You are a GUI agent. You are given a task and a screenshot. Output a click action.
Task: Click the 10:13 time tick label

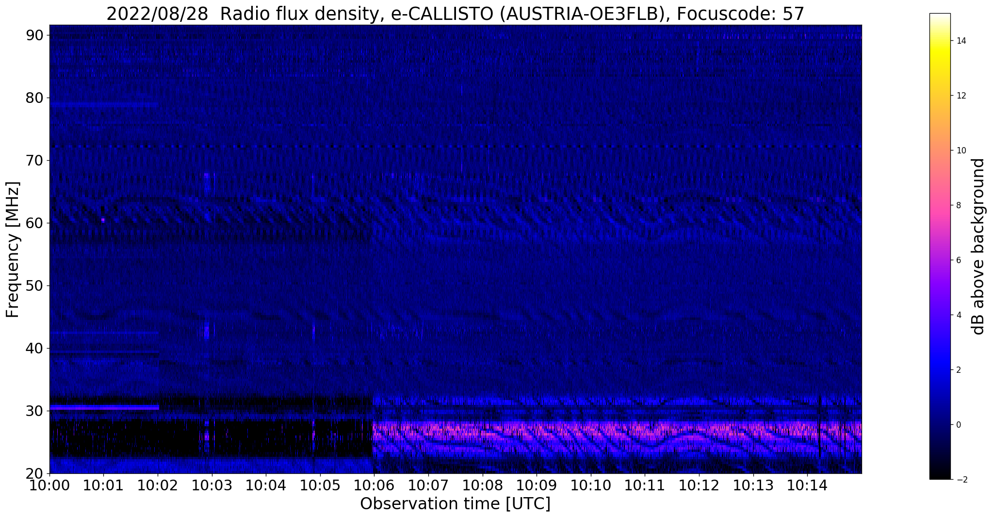[753, 485]
